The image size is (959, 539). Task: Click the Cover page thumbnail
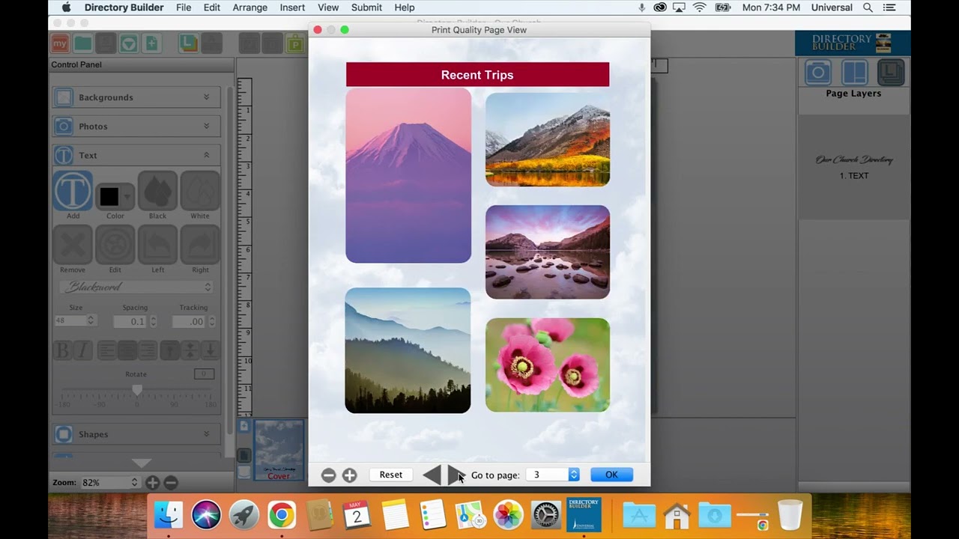coord(279,449)
